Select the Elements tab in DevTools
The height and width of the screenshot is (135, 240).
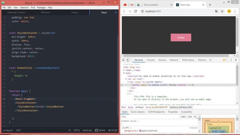(x=139, y=60)
